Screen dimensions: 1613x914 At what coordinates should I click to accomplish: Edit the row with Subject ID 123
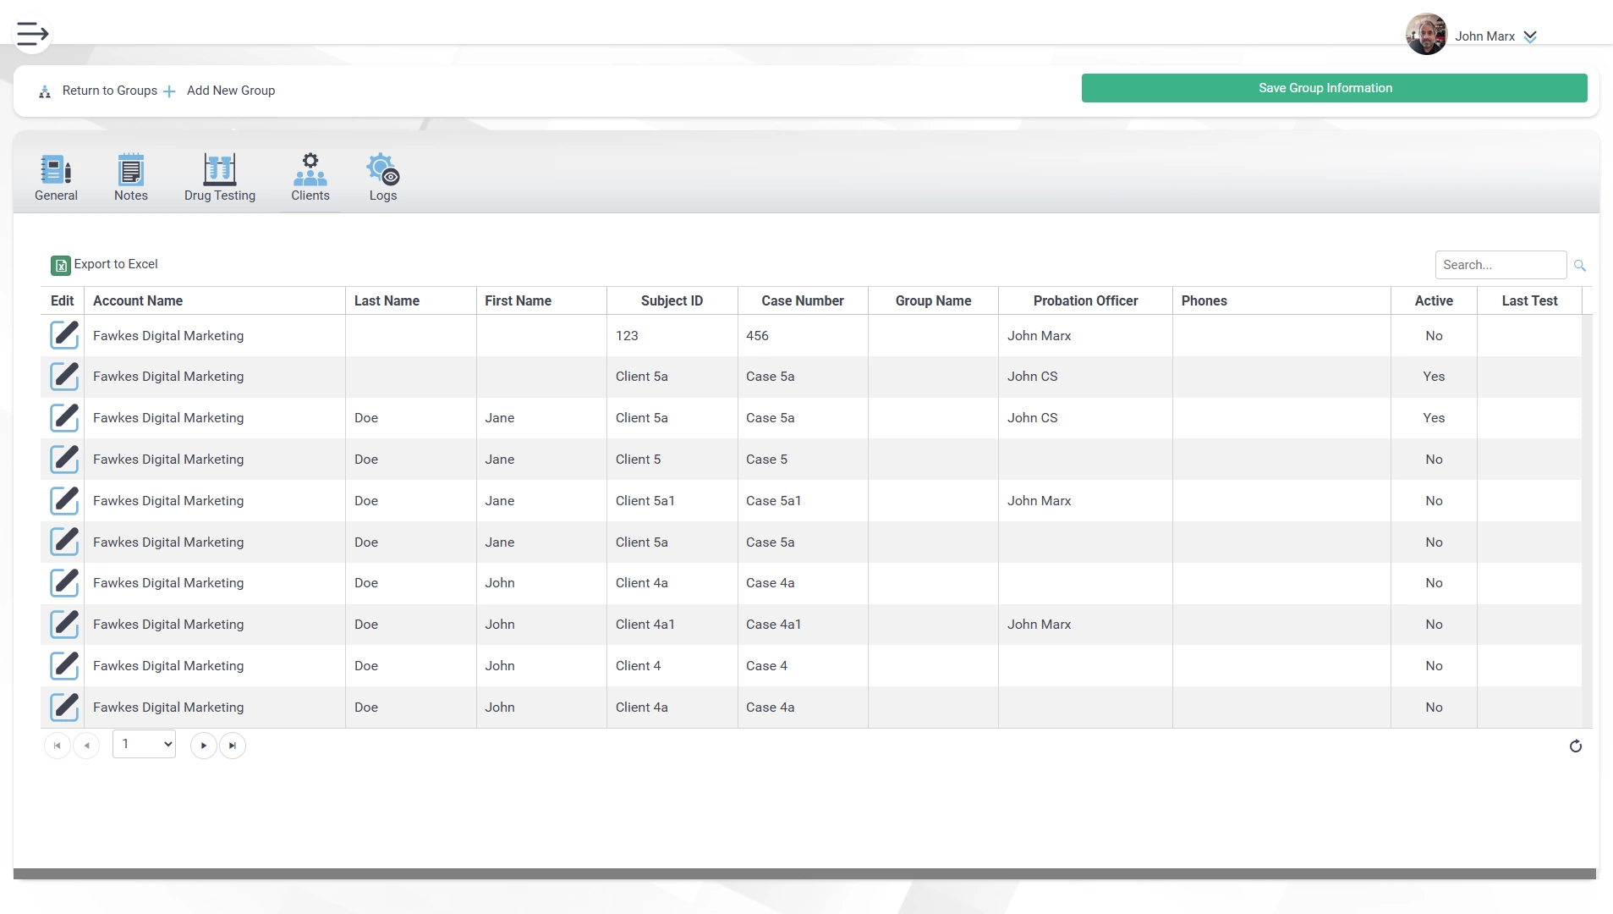pos(64,335)
